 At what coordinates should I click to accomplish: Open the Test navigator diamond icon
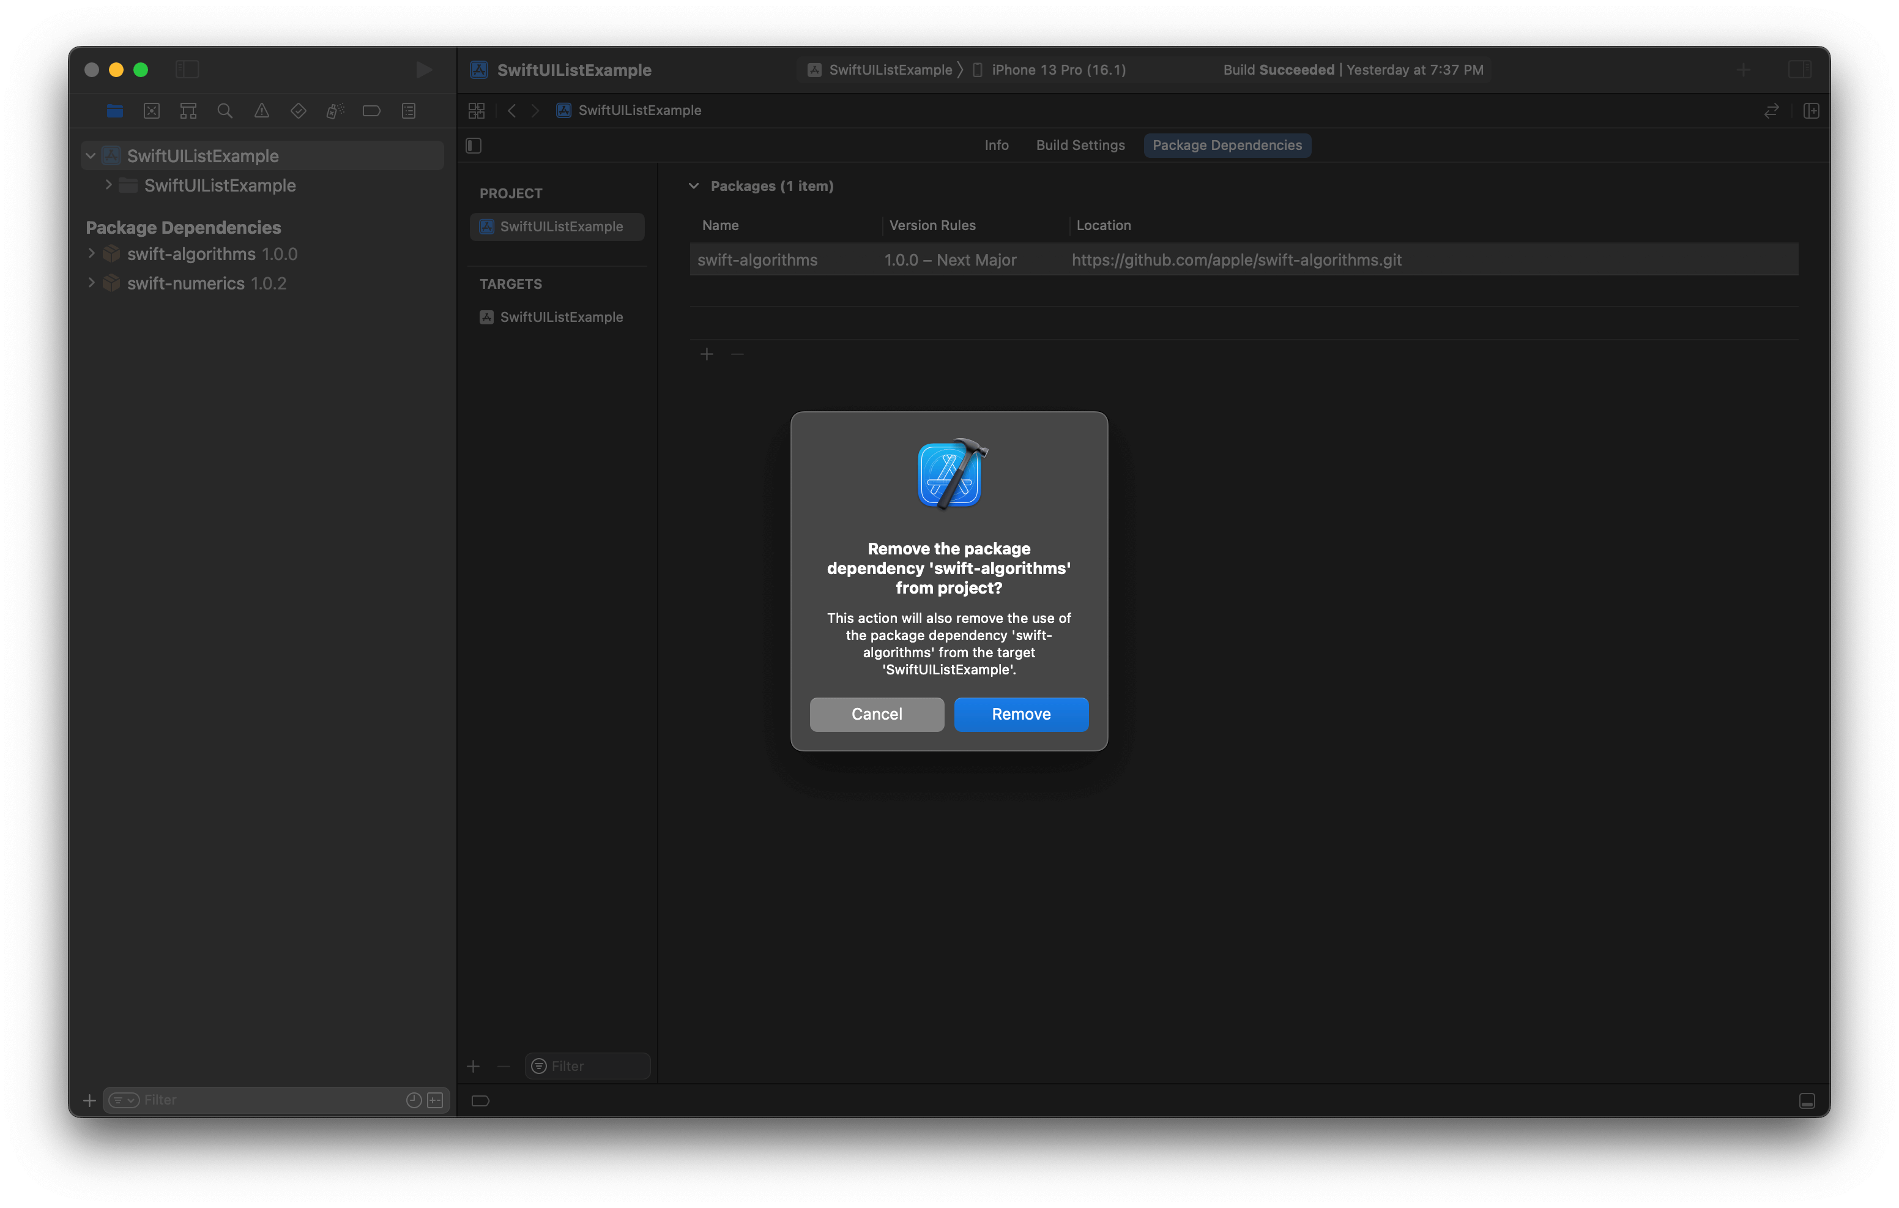[298, 111]
